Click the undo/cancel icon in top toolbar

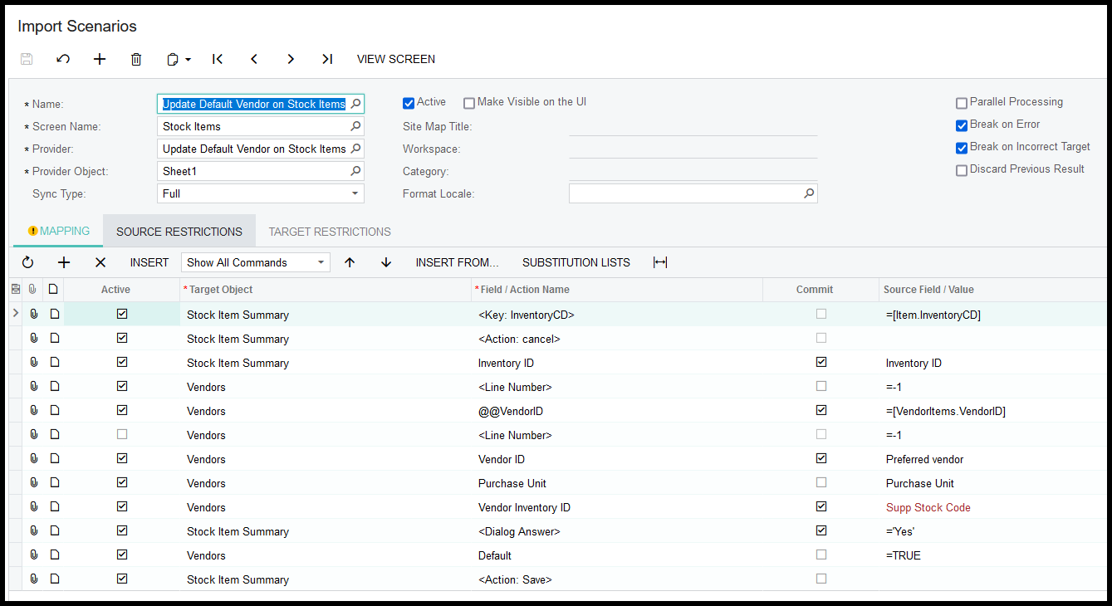[63, 59]
